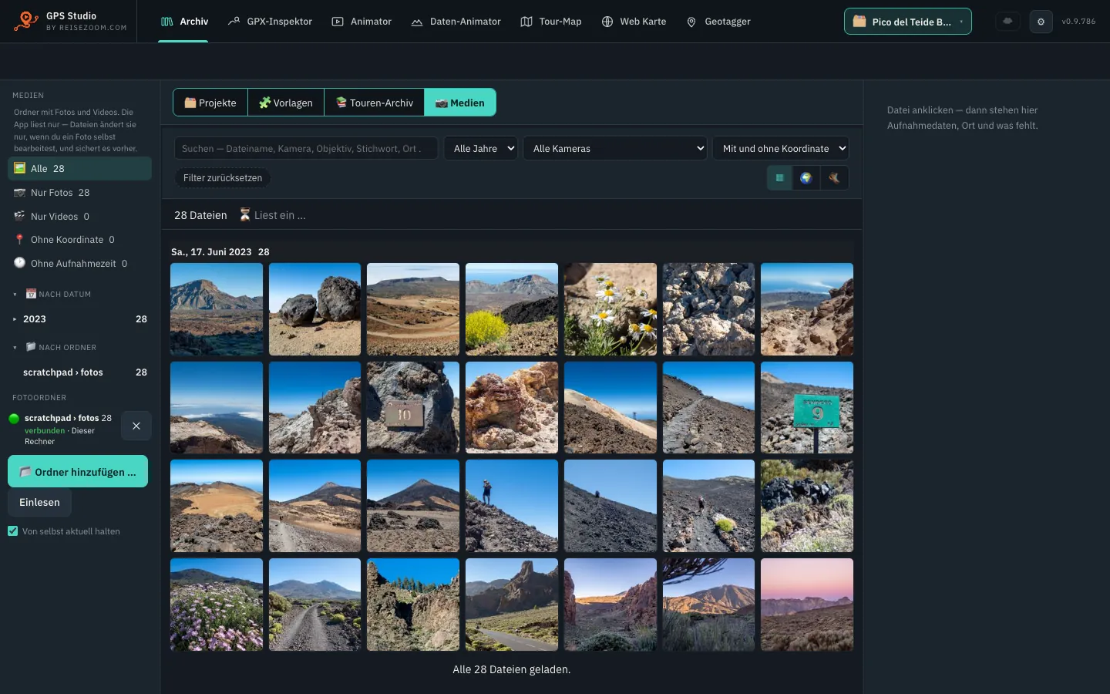Click Ordner hinzufügen button
1110x694 pixels.
pos(78,472)
